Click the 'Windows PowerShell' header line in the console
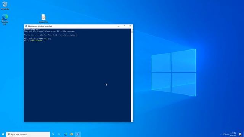This screenshot has height=137, width=244. pos(32,29)
